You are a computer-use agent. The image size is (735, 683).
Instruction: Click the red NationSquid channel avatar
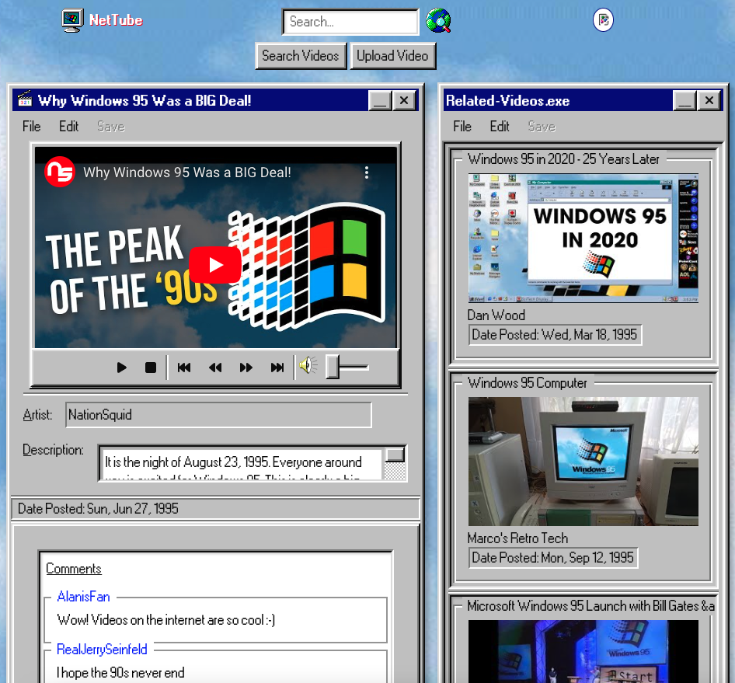coord(60,172)
